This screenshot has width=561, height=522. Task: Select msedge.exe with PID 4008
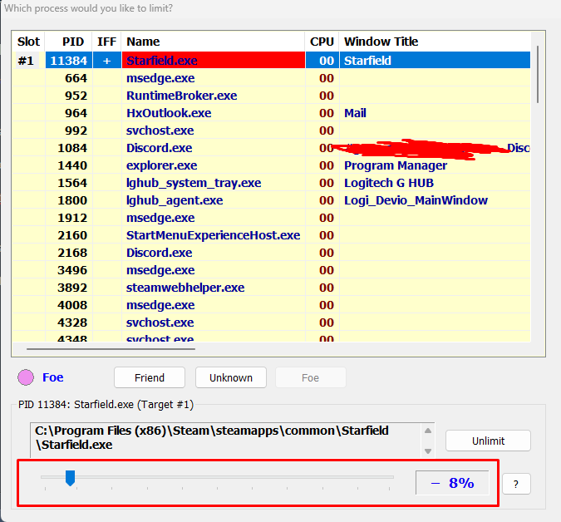coord(271,305)
